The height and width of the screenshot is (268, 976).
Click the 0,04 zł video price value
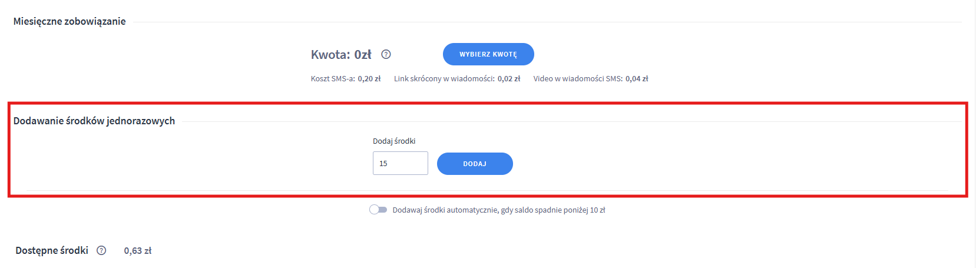pos(637,78)
